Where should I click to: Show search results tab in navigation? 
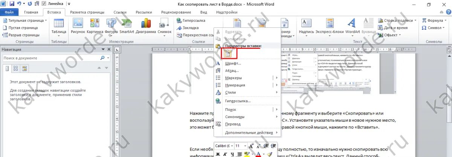click(24, 68)
